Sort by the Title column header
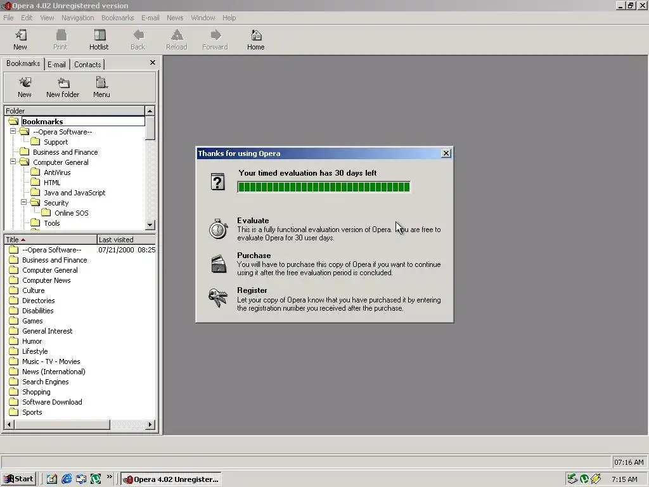Viewport: 649px width, 487px height. pyautogui.click(x=51, y=240)
